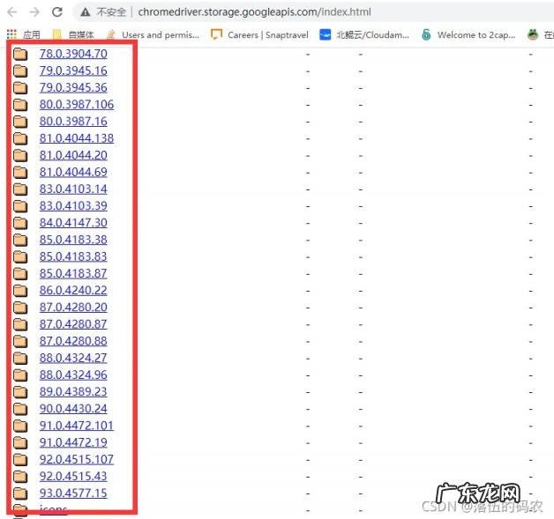Click the browser forward arrow
554x519 pixels.
click(34, 12)
